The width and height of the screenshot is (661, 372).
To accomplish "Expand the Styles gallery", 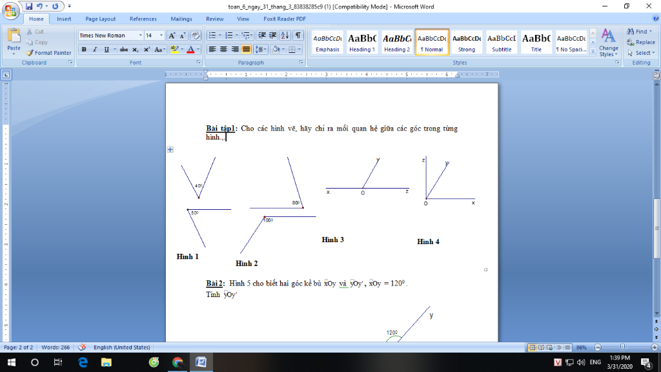I will (593, 52).
